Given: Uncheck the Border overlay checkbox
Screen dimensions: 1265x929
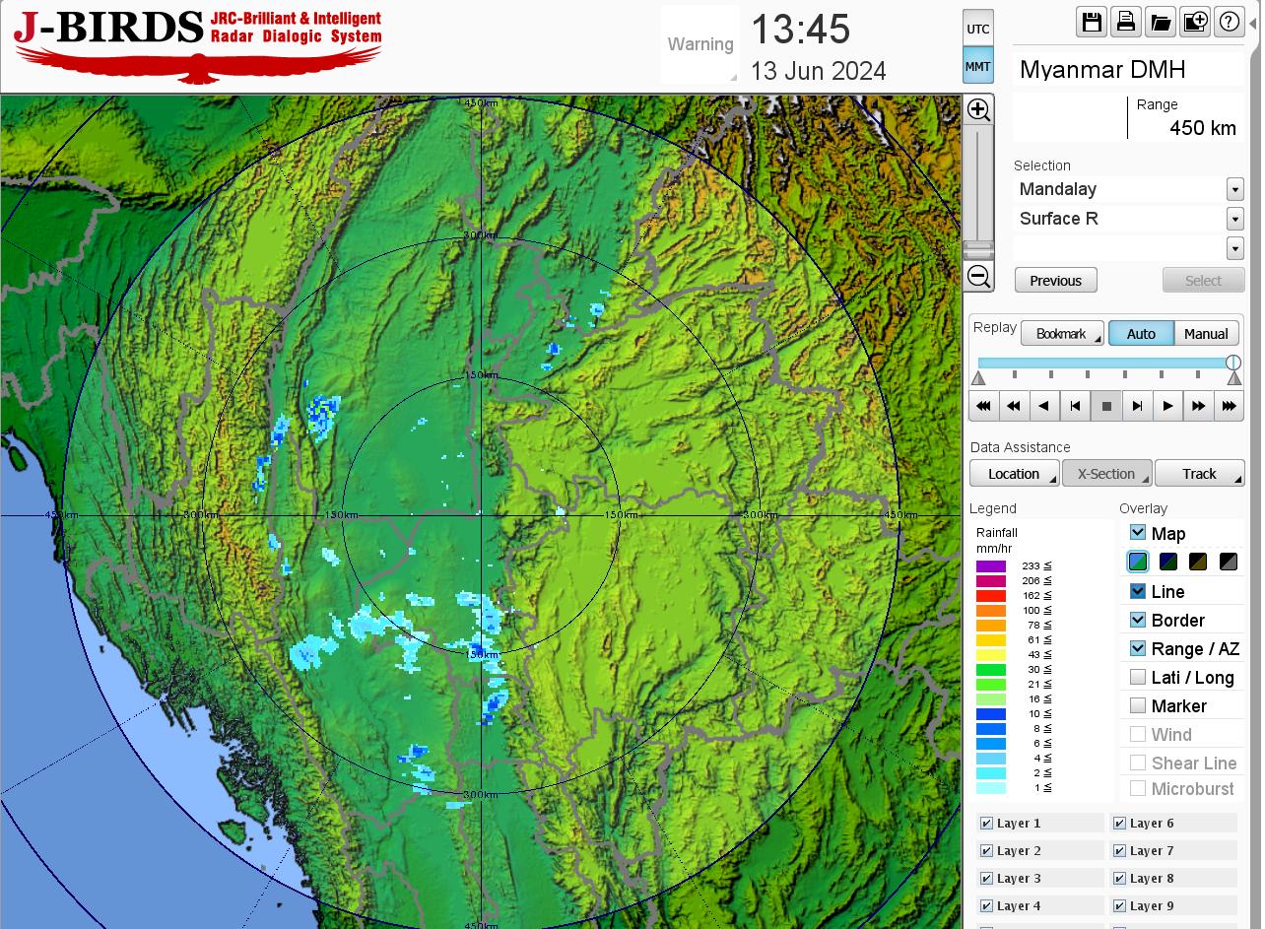Looking at the screenshot, I should pyautogui.click(x=1138, y=620).
